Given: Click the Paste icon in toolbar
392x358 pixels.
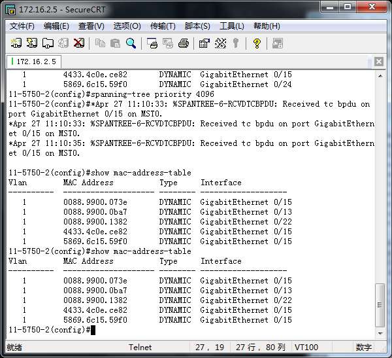Looking at the screenshot, I should tap(116, 43).
